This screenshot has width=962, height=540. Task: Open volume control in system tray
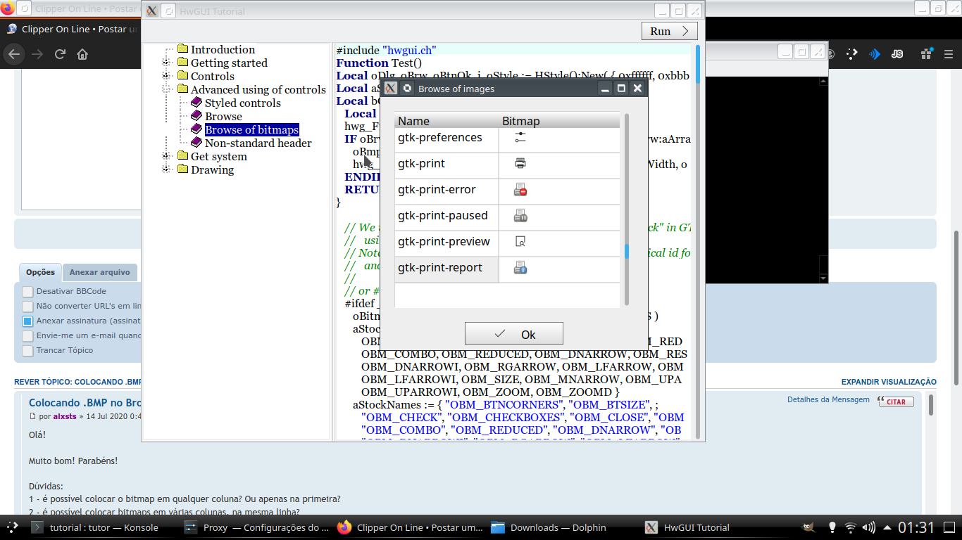pos(869,527)
